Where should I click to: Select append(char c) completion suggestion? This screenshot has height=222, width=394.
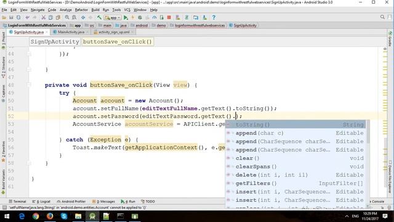coord(295,133)
